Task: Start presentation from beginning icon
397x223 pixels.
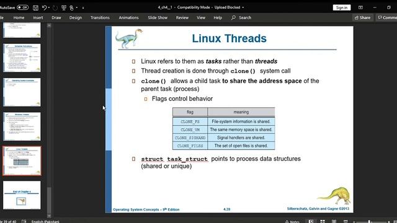Action: coord(64,8)
